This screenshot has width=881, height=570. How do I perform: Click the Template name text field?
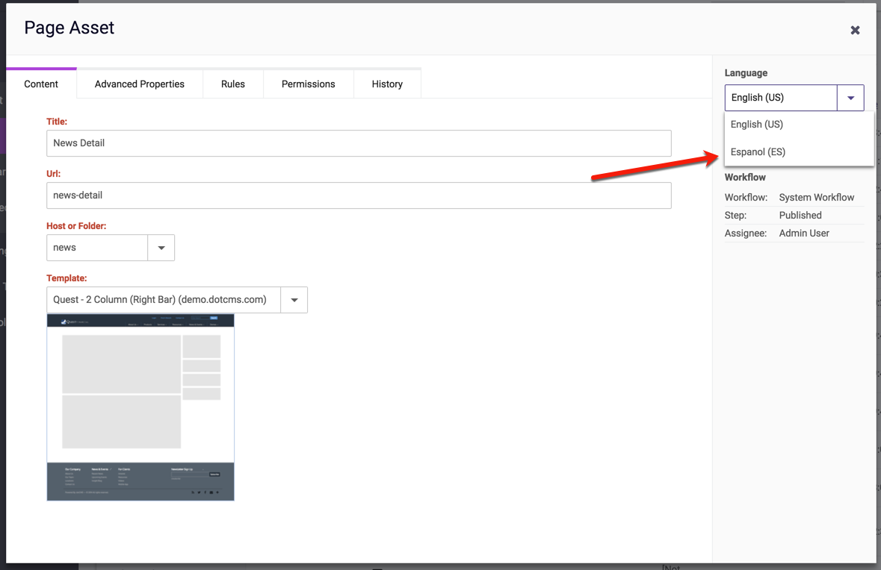point(163,300)
